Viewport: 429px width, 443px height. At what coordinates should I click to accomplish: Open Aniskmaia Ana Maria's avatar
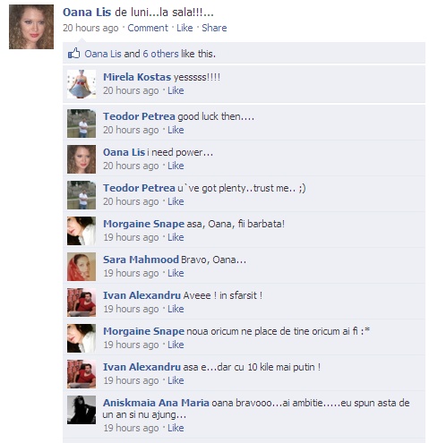pos(82,410)
